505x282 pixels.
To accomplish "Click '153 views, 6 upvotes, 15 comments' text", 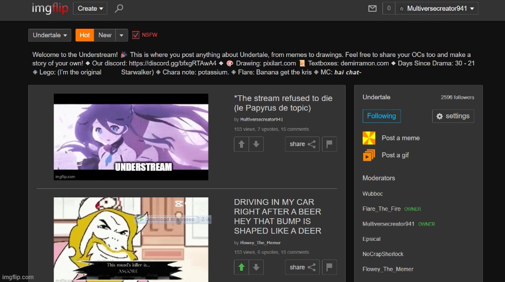I will pyautogui.click(x=272, y=253).
